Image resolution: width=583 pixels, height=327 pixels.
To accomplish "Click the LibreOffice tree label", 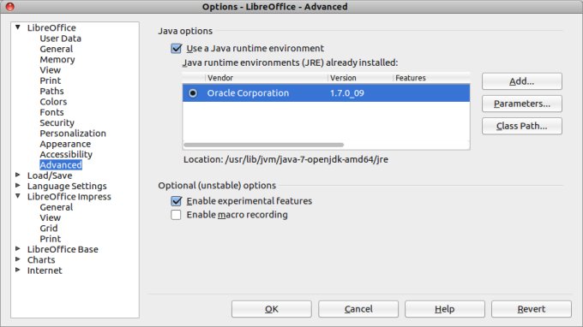I will click(51, 28).
